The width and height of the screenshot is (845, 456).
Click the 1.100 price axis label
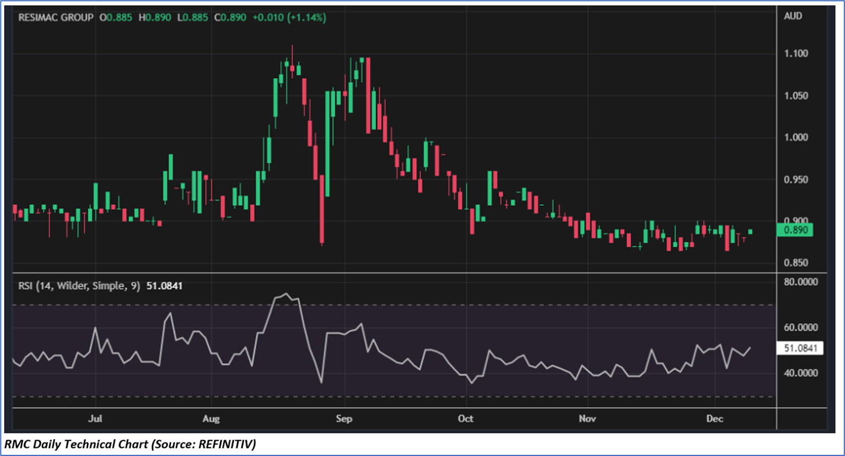[x=795, y=54]
